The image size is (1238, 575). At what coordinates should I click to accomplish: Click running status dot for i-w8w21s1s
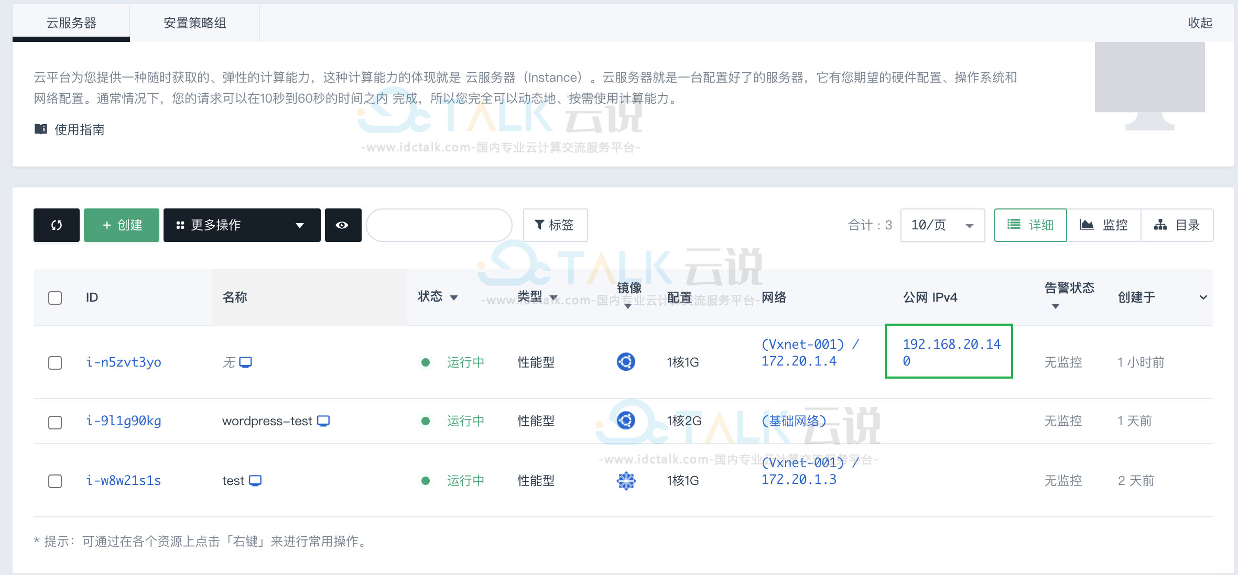pos(426,481)
